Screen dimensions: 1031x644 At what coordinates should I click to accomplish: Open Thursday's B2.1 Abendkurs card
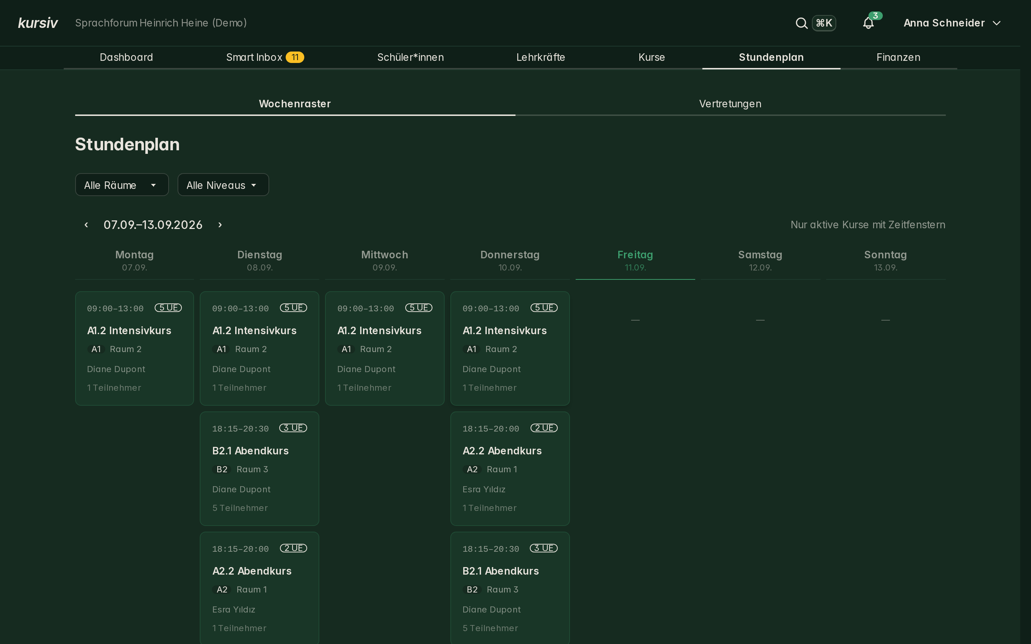(510, 588)
